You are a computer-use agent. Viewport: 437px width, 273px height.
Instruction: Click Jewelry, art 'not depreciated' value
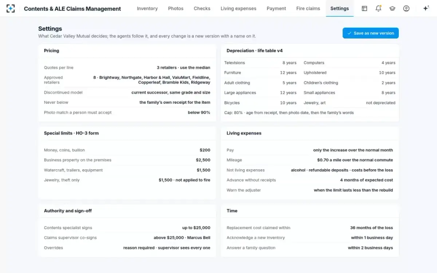click(x=381, y=103)
